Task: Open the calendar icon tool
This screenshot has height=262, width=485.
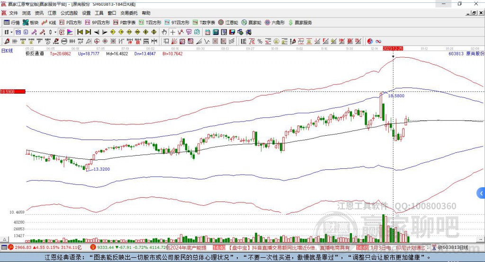Action: [x=207, y=32]
